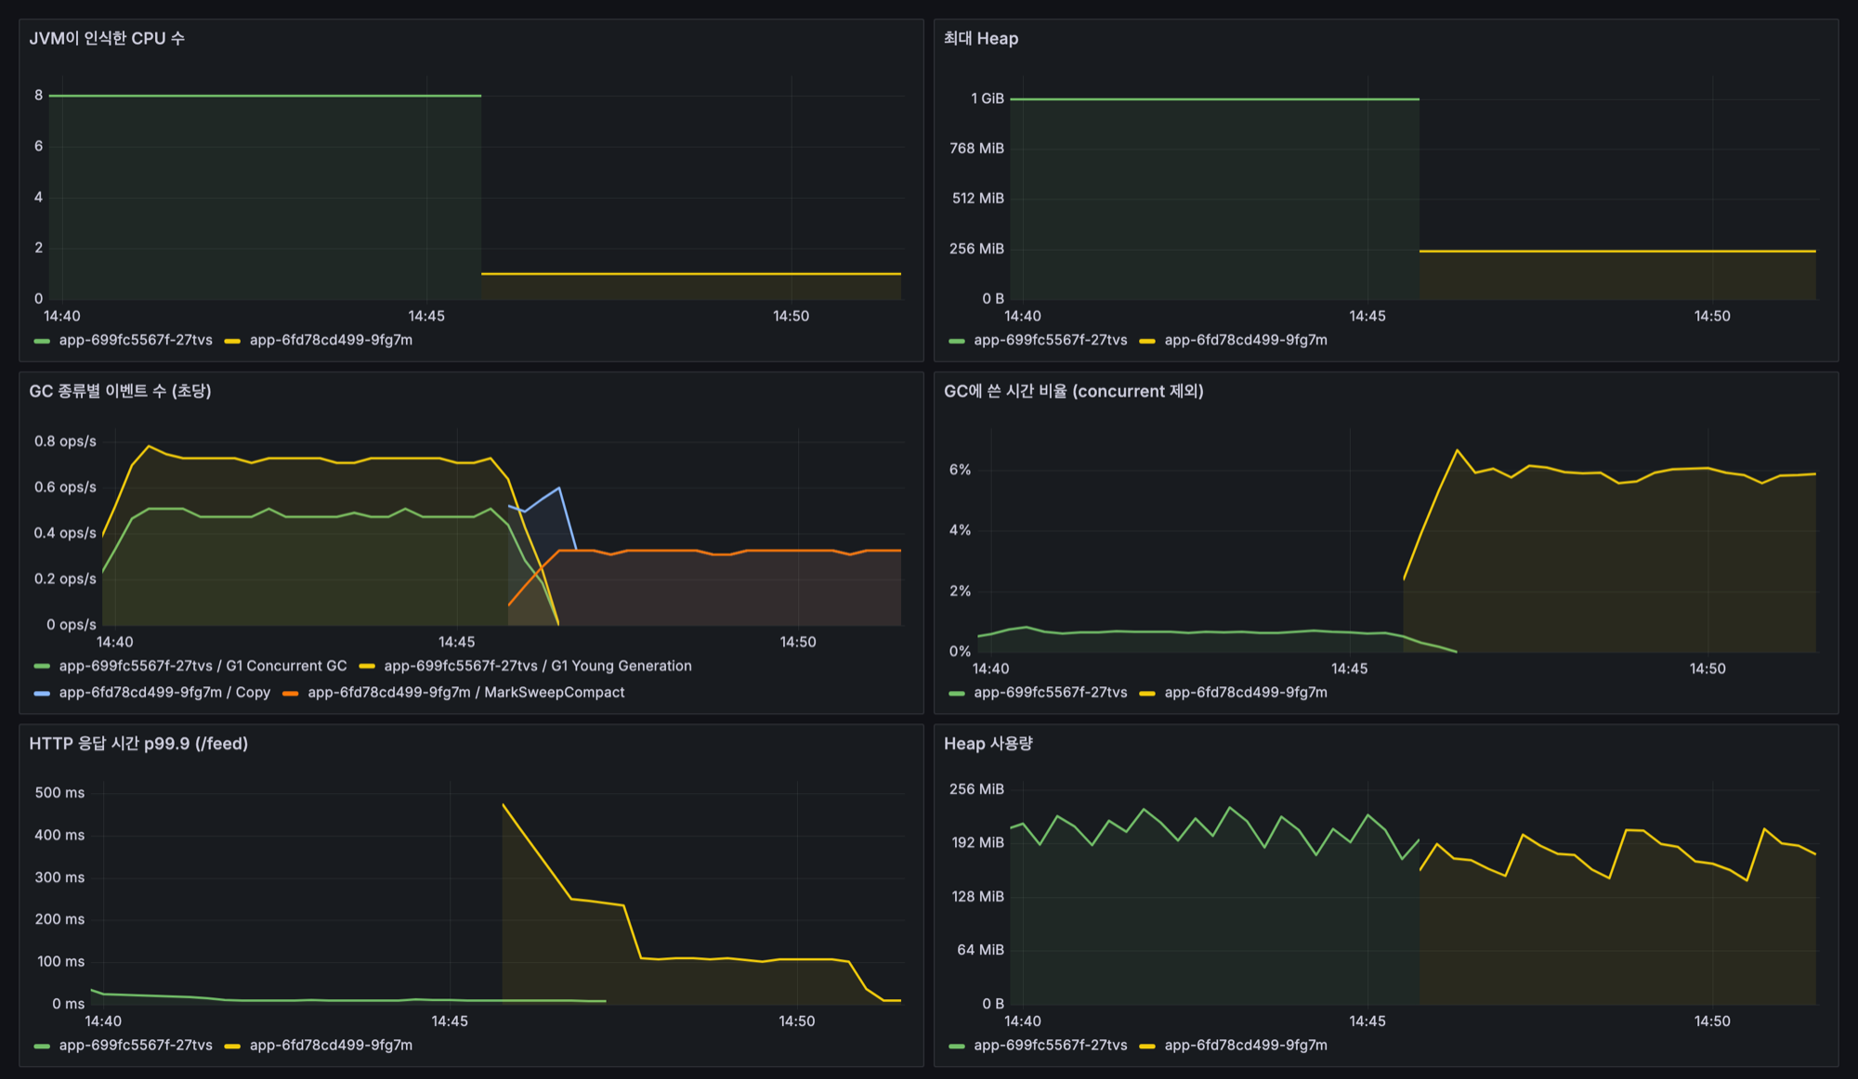Toggle app-699fc5567f-27tvs series in 최대 Heap legend
1858x1079 pixels.
(1051, 340)
